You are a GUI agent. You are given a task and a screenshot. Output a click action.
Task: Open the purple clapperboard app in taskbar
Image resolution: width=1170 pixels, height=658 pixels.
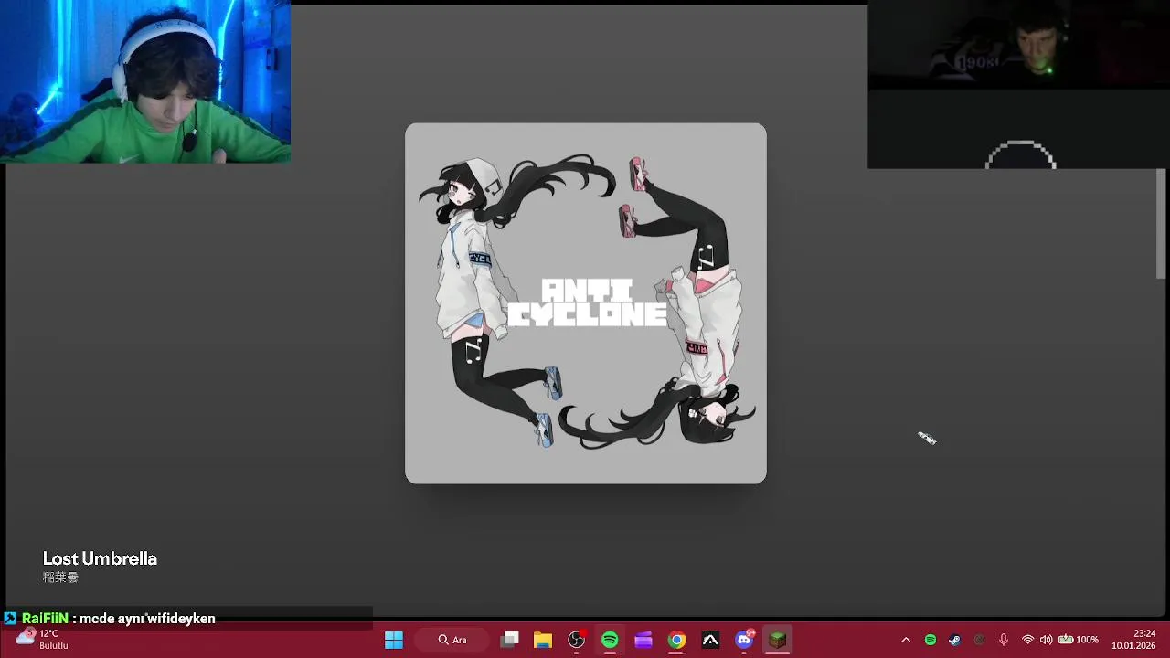(x=643, y=640)
